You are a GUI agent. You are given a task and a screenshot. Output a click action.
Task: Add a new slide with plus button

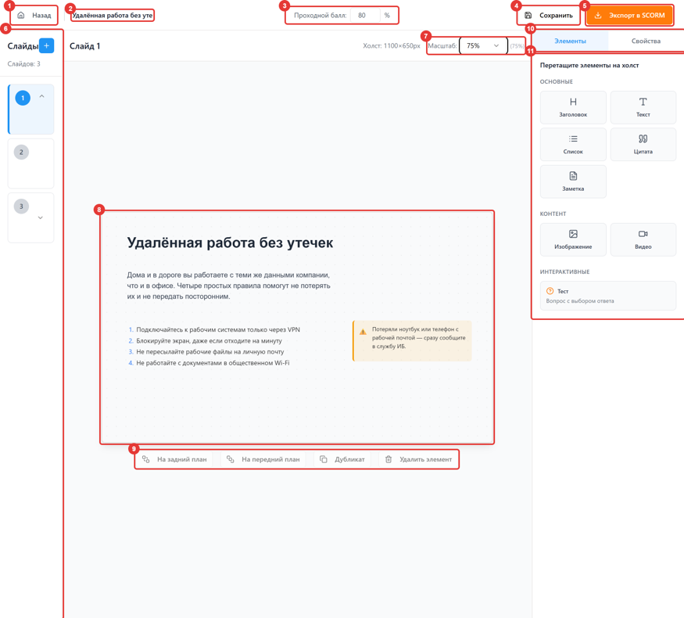click(46, 45)
